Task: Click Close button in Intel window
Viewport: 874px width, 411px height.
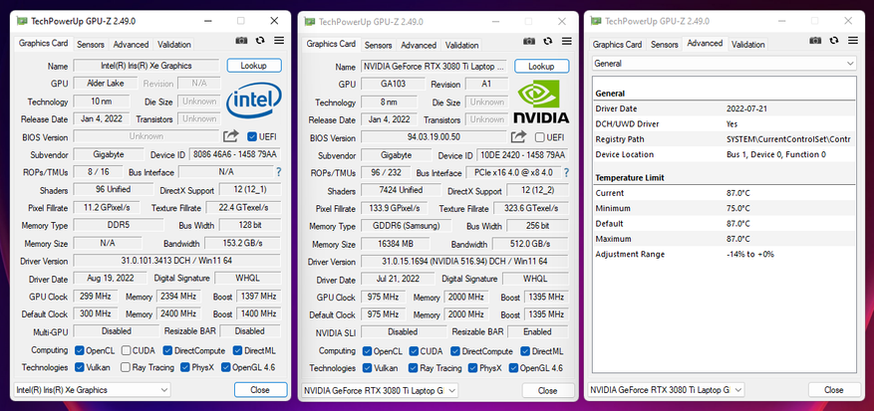Action: click(x=260, y=390)
